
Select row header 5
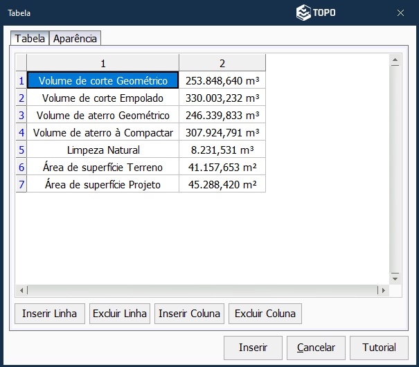pos(21,150)
